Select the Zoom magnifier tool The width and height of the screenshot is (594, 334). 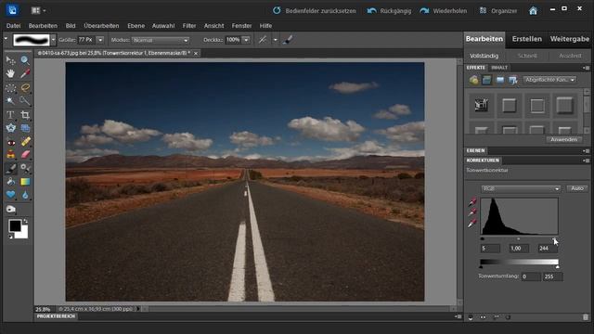coord(25,60)
